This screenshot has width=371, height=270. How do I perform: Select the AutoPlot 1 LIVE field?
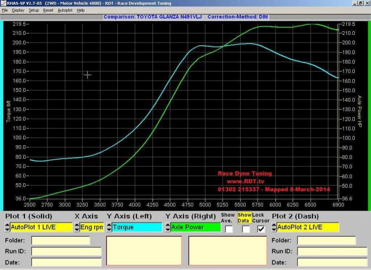tap(41, 227)
